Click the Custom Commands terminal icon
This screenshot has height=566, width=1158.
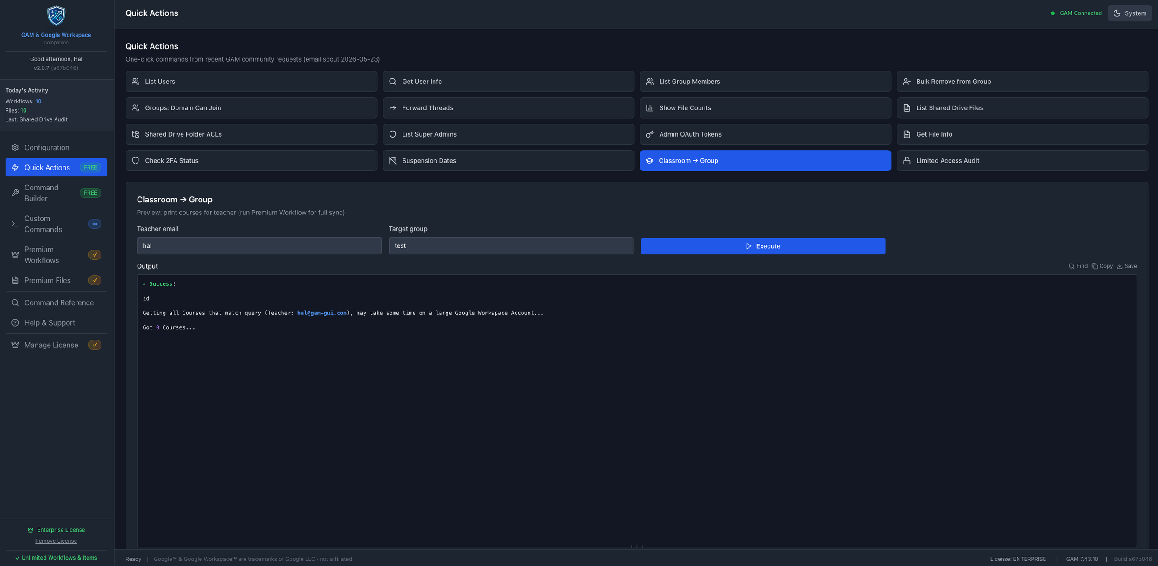click(15, 224)
